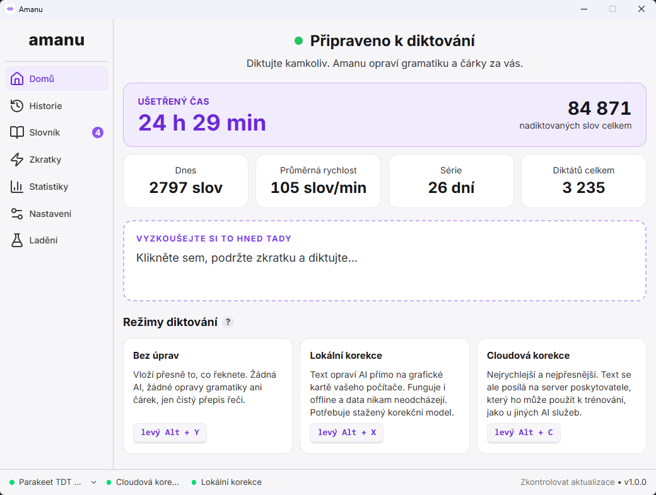Click the Nastavení sliders icon
The image size is (656, 495).
17,214
